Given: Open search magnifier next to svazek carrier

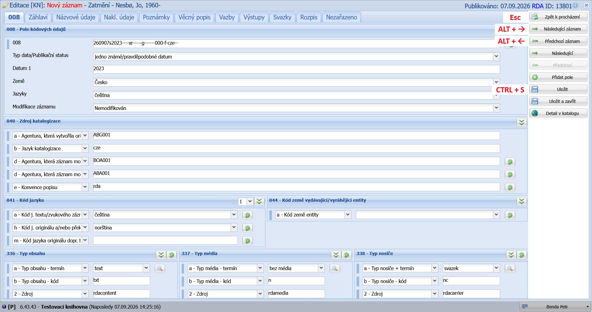Looking at the screenshot, I should [x=510, y=268].
